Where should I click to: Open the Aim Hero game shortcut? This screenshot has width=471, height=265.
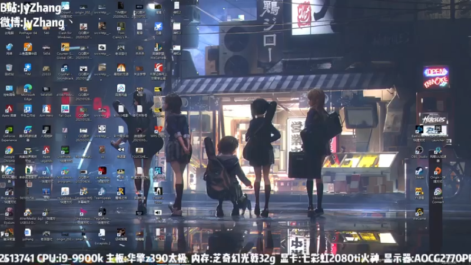coord(47,111)
